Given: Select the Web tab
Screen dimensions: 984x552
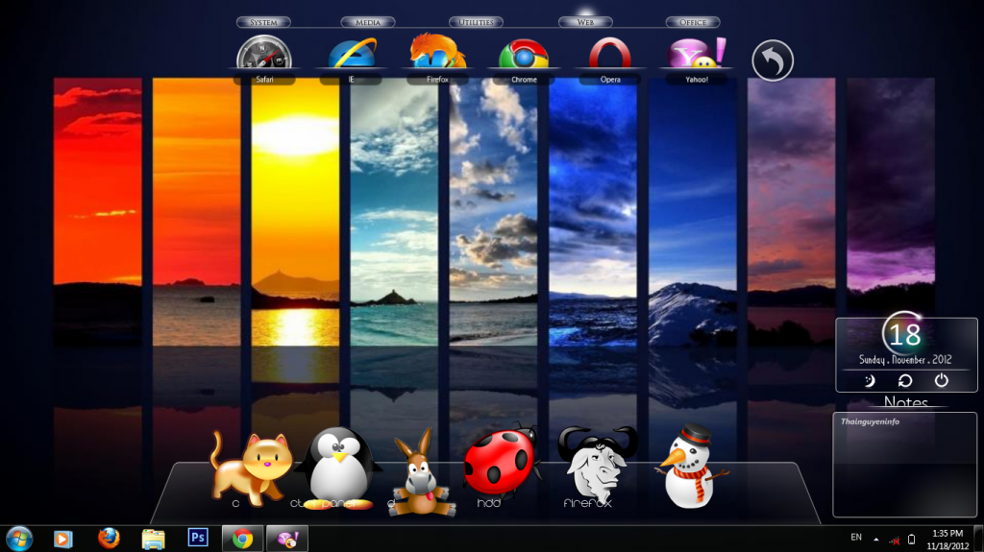Looking at the screenshot, I should point(585,22).
